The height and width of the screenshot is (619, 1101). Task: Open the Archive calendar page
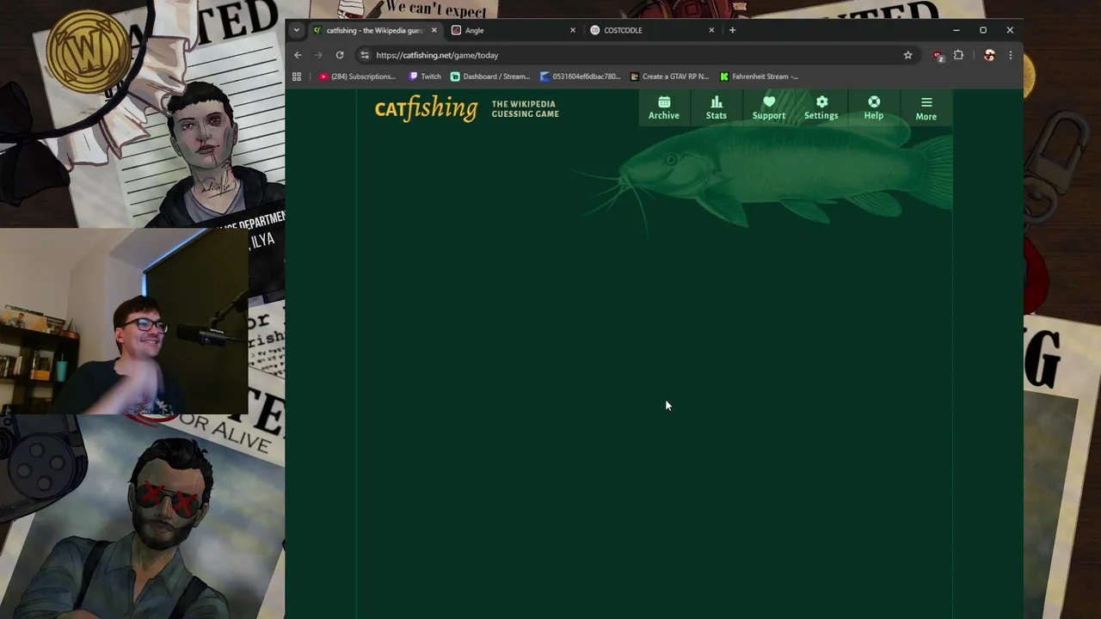[x=663, y=107]
